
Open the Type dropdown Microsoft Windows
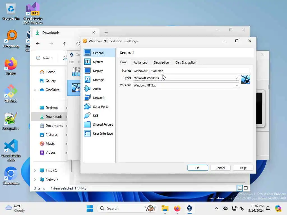(186, 78)
